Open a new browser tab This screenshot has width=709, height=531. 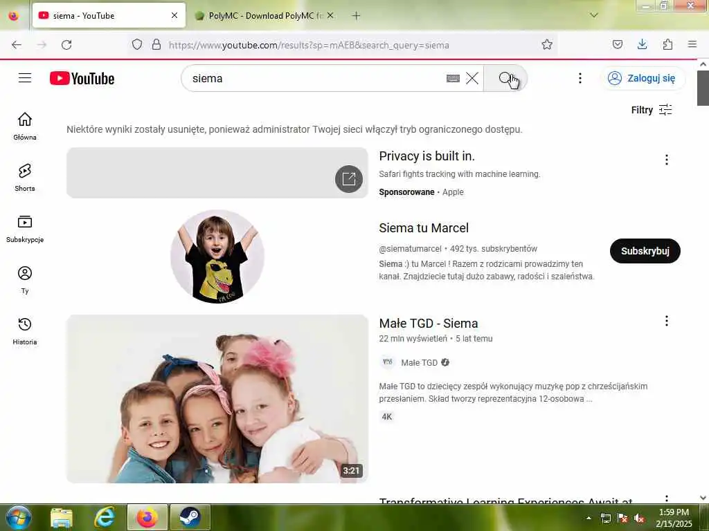357,16
